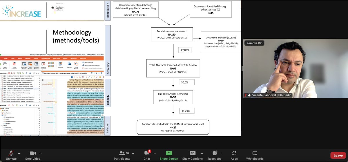348x162 pixels.
Task: Select Country cases code
Action: tap(7, 113)
